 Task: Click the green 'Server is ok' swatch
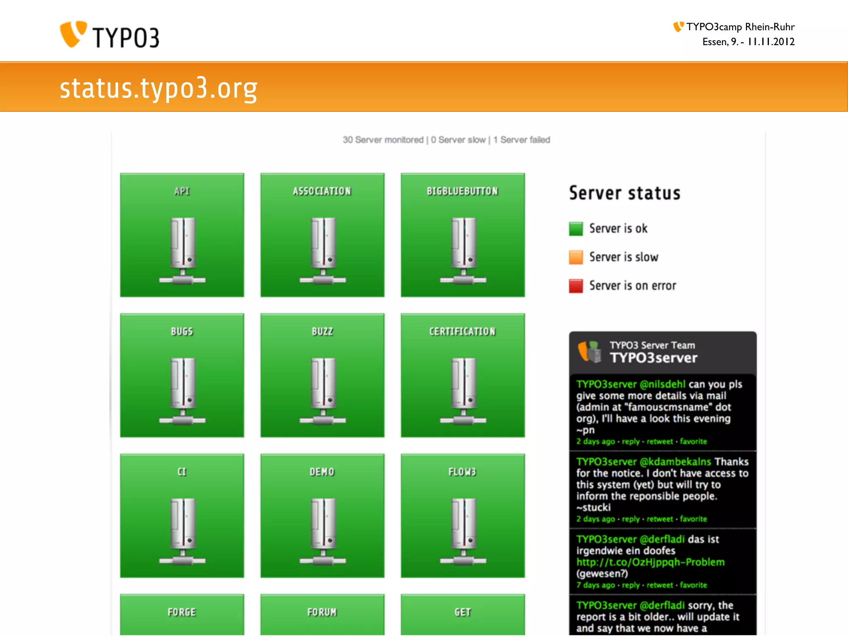click(x=576, y=229)
